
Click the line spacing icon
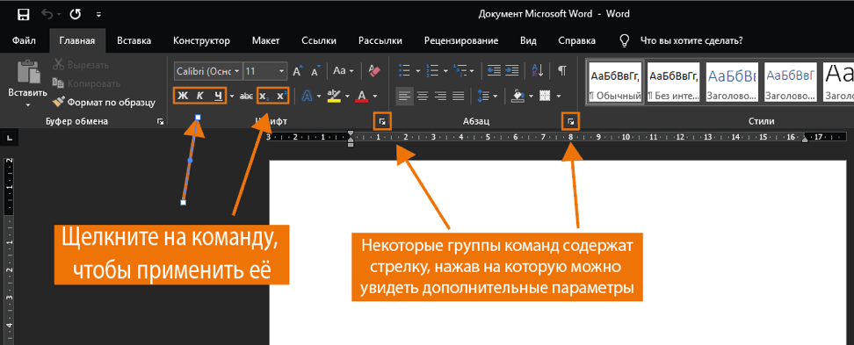(483, 97)
